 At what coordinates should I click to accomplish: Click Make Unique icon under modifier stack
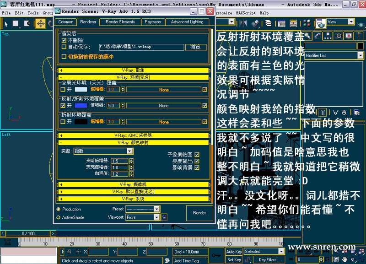pyautogui.click(x=335, y=113)
